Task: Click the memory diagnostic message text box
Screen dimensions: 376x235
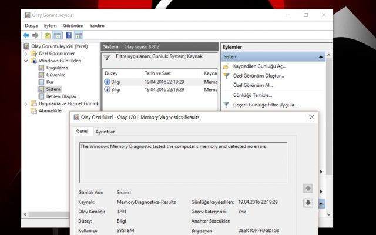Action: pyautogui.click(x=183, y=162)
